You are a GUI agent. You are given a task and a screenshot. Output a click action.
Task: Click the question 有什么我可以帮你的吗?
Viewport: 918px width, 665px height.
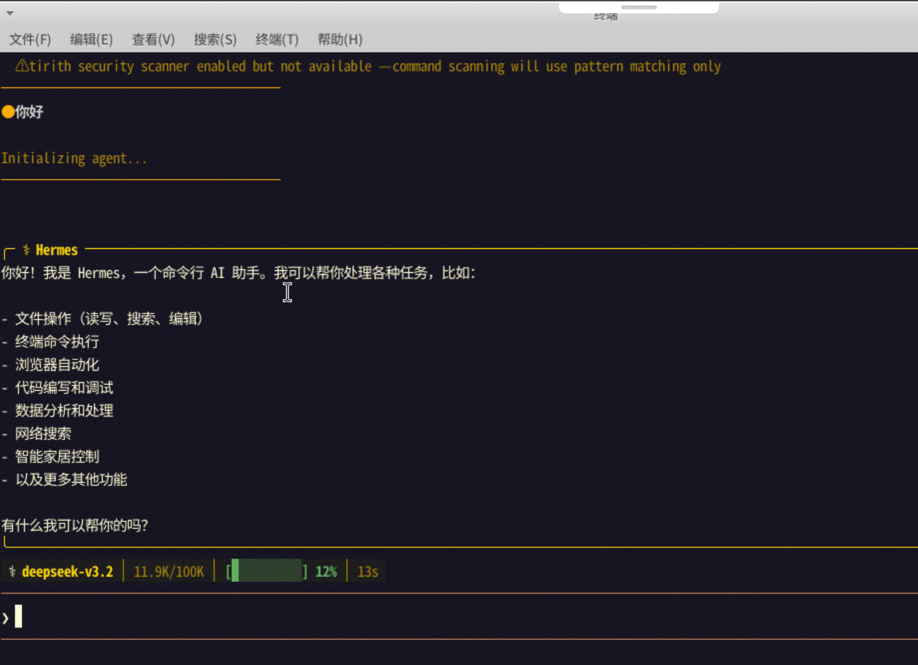[75, 525]
